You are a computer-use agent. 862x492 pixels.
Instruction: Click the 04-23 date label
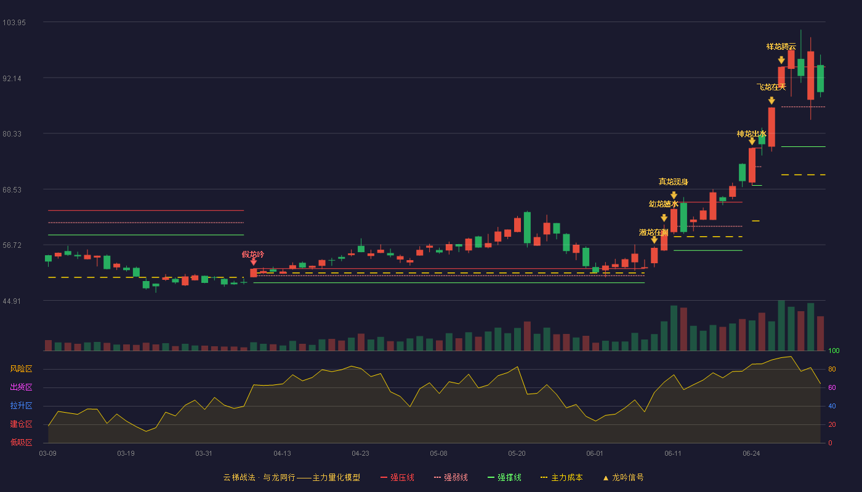point(360,453)
